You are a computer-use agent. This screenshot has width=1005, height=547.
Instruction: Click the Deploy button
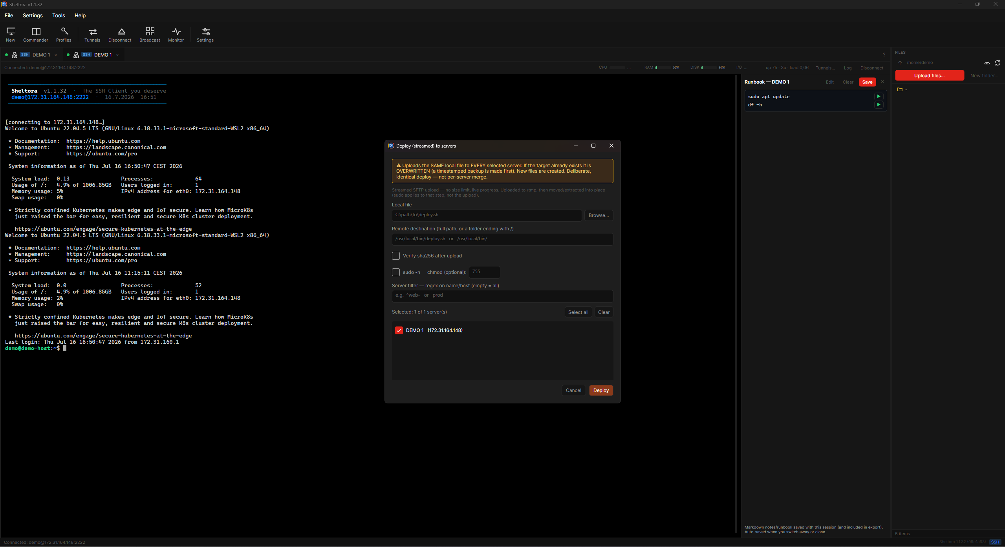pyautogui.click(x=601, y=390)
